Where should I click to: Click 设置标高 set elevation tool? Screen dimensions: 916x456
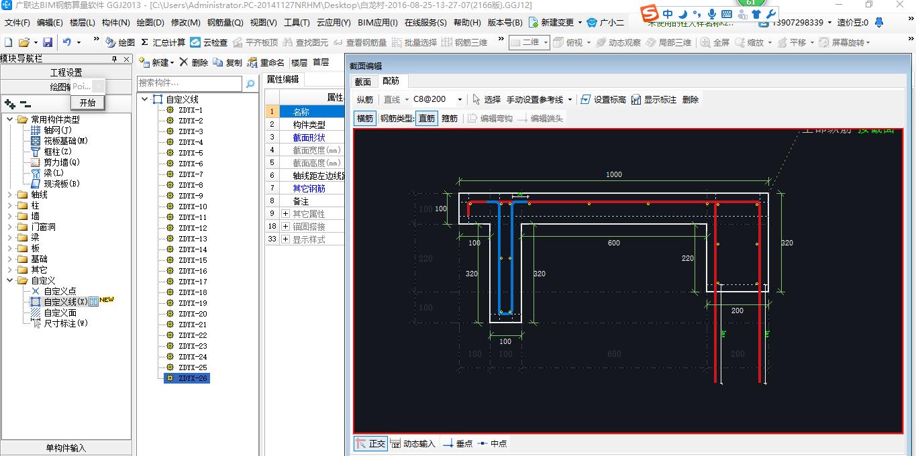pos(603,99)
